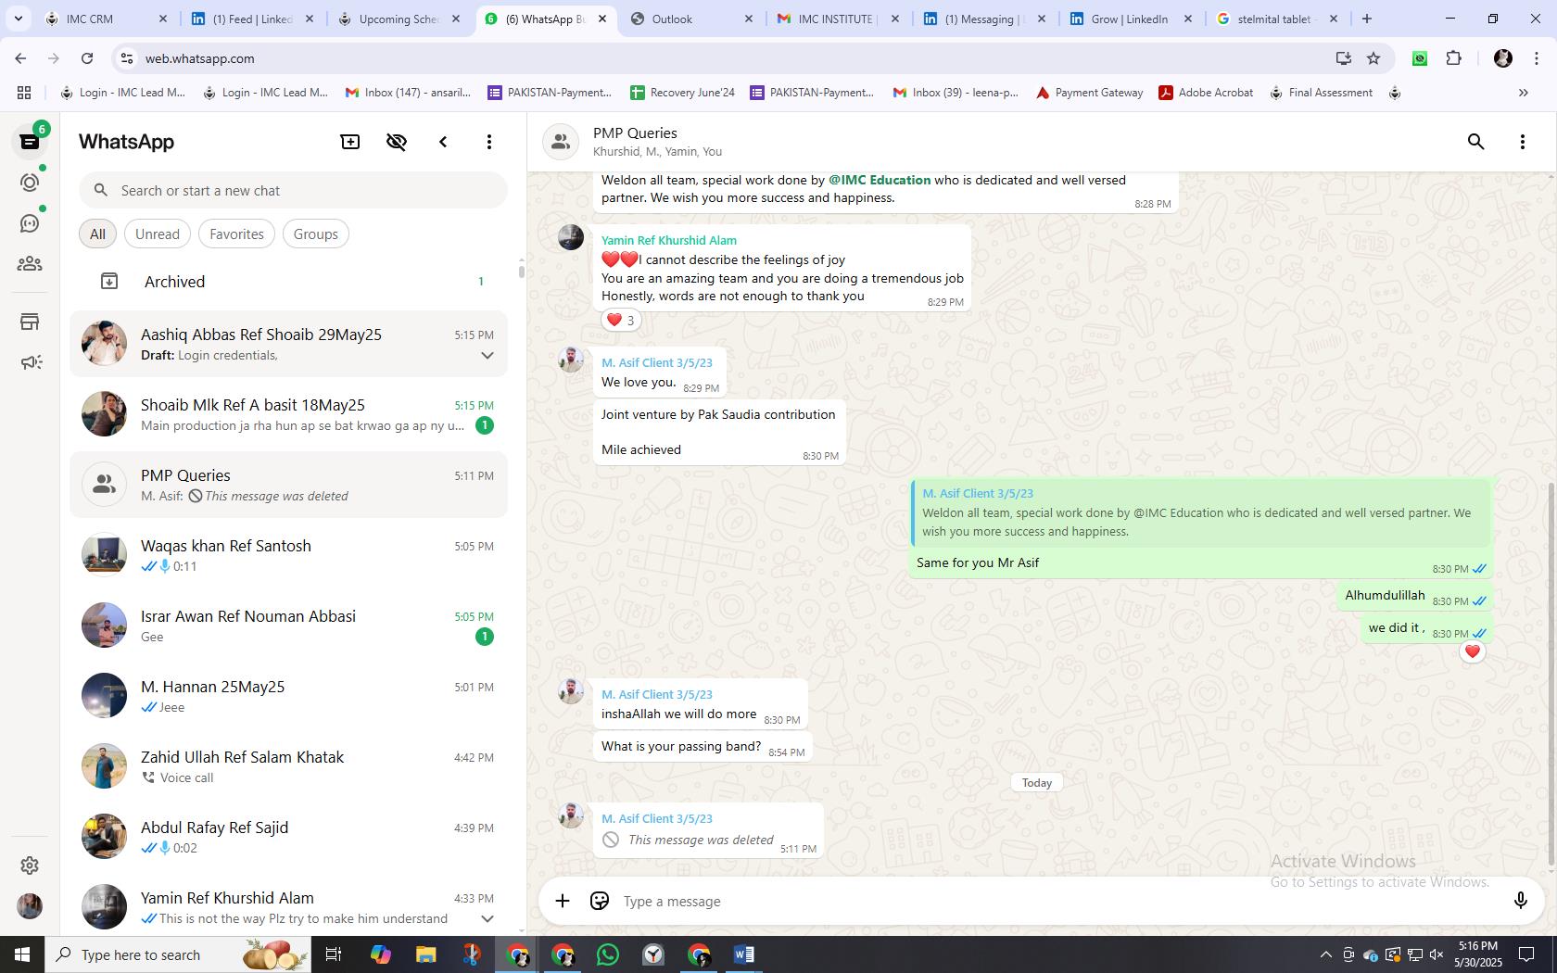
Task: Focus the Type a message field
Action: tap(1057, 901)
